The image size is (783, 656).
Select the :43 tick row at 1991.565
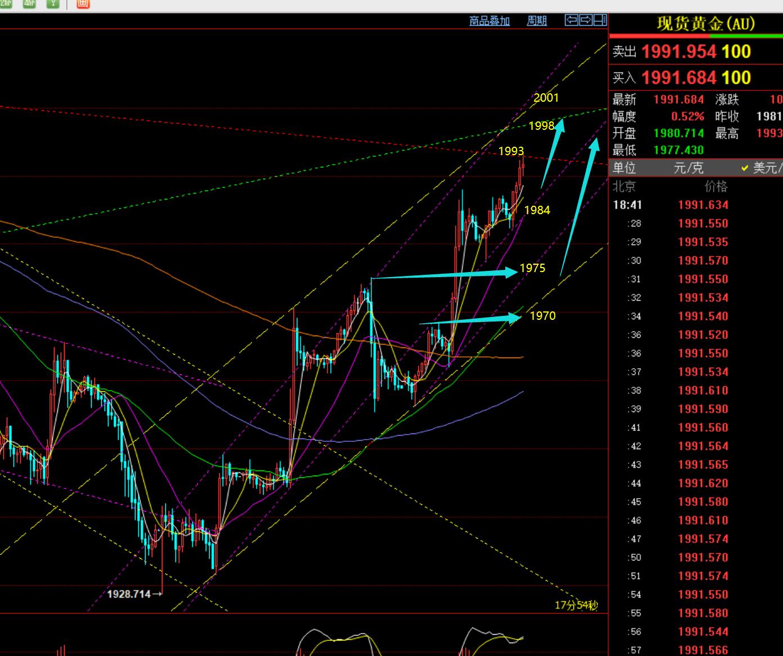click(x=696, y=464)
